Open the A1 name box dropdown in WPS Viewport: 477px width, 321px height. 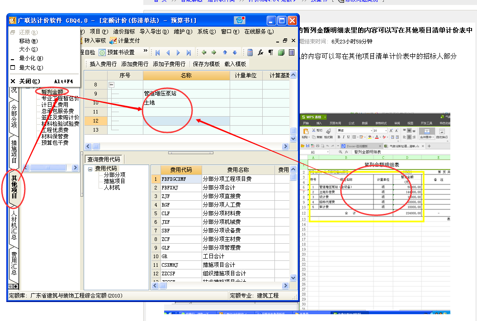328,152
